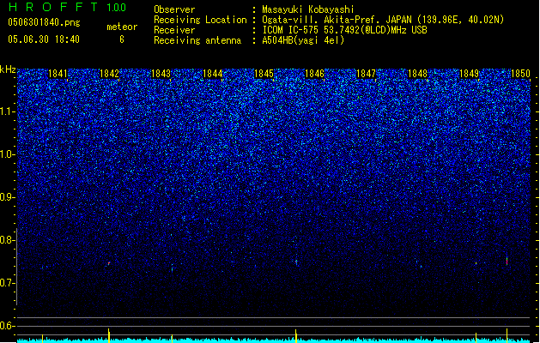Click the 1.0 kHz axis label

coord(8,154)
